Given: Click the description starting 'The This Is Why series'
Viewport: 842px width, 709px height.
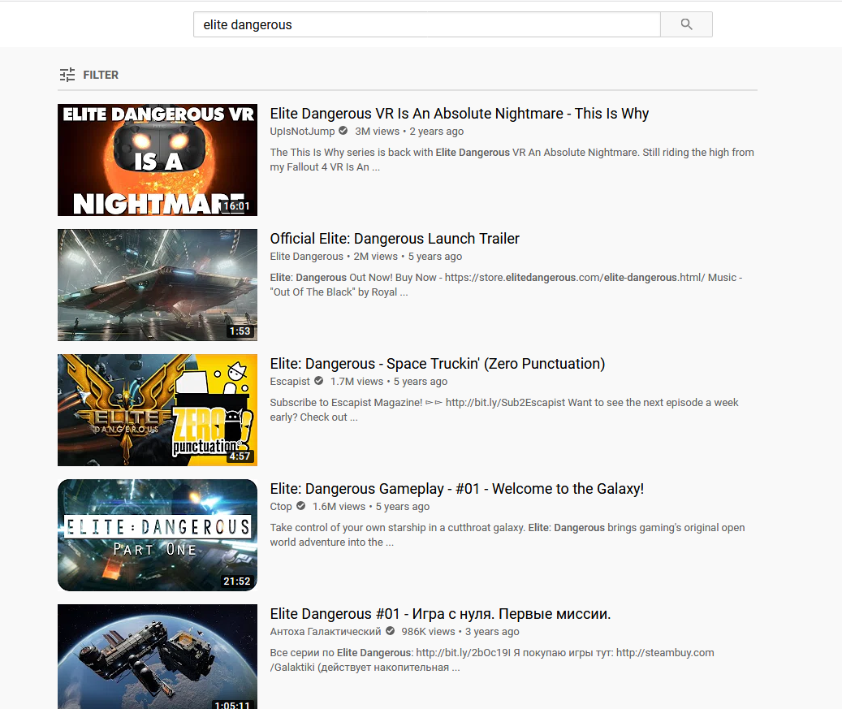Looking at the screenshot, I should [512, 159].
